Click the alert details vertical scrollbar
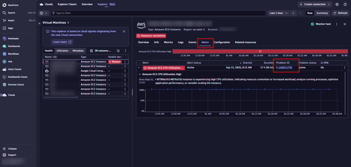Image resolution: width=351 pixels, height=167 pixels. [345, 94]
